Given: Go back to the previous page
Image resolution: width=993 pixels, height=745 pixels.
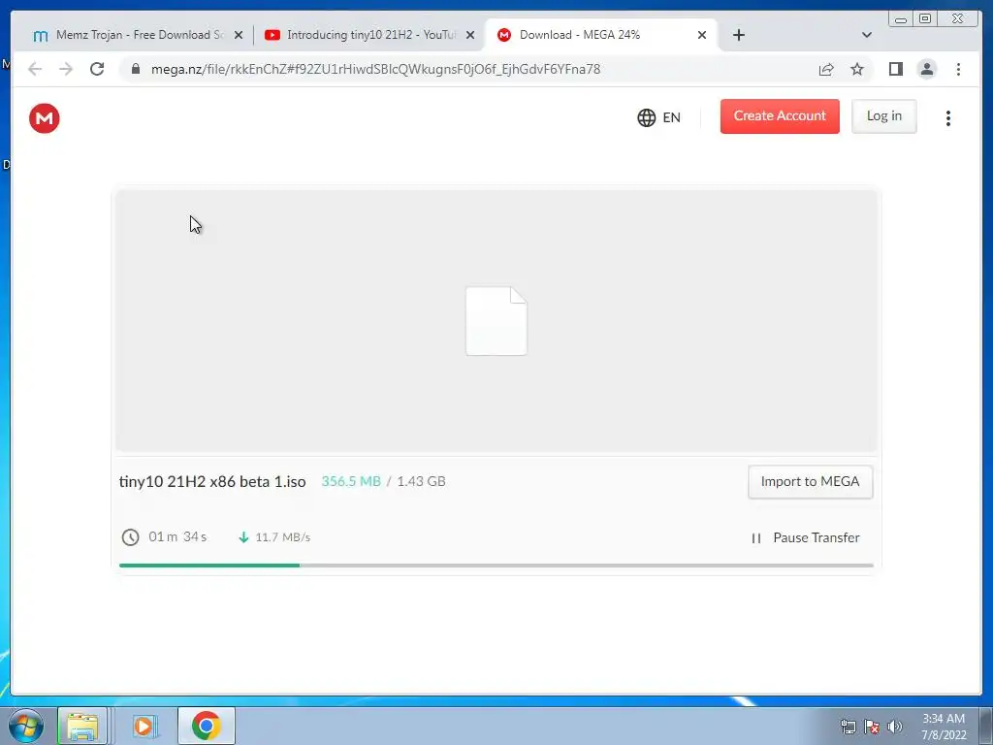Looking at the screenshot, I should tap(35, 69).
